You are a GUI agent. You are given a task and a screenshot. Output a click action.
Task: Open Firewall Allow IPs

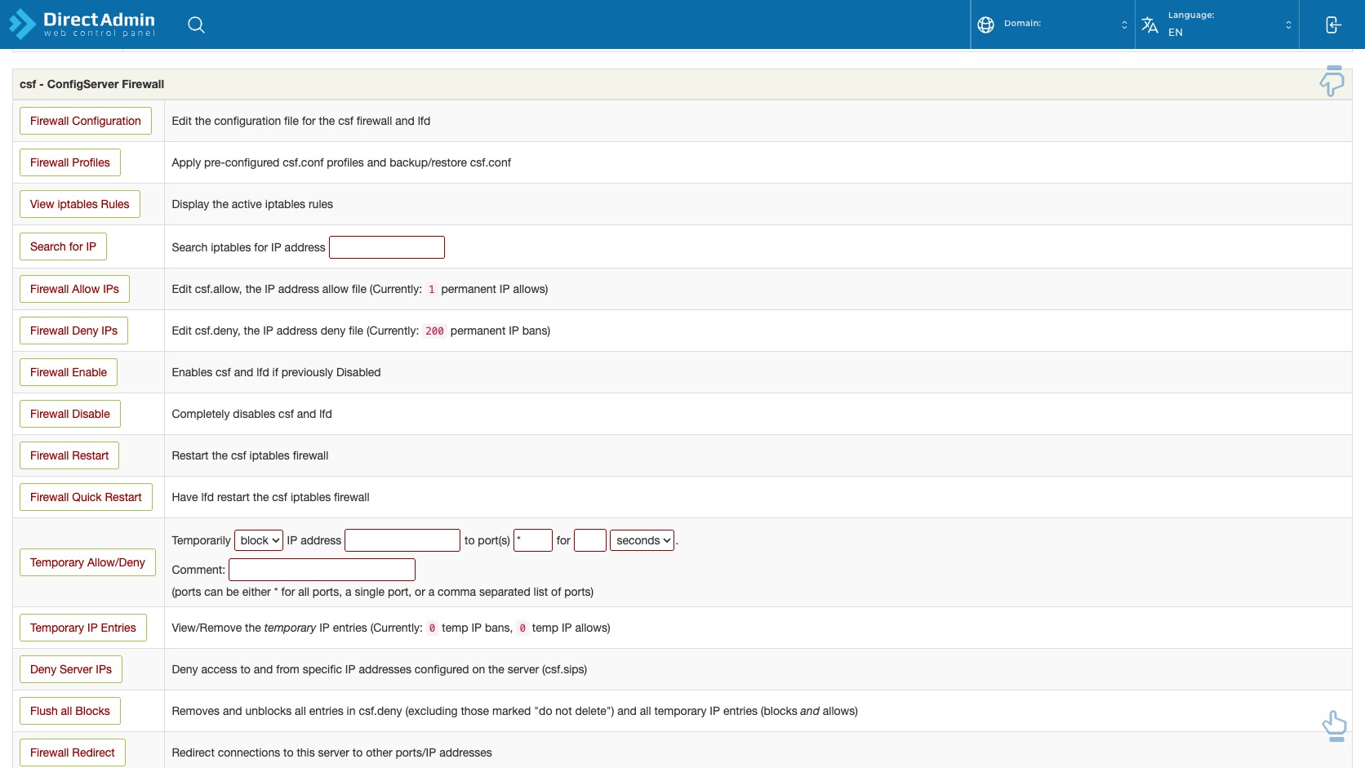click(74, 289)
